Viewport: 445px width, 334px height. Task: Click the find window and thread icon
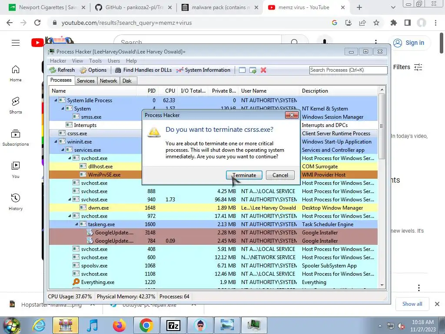click(x=252, y=70)
